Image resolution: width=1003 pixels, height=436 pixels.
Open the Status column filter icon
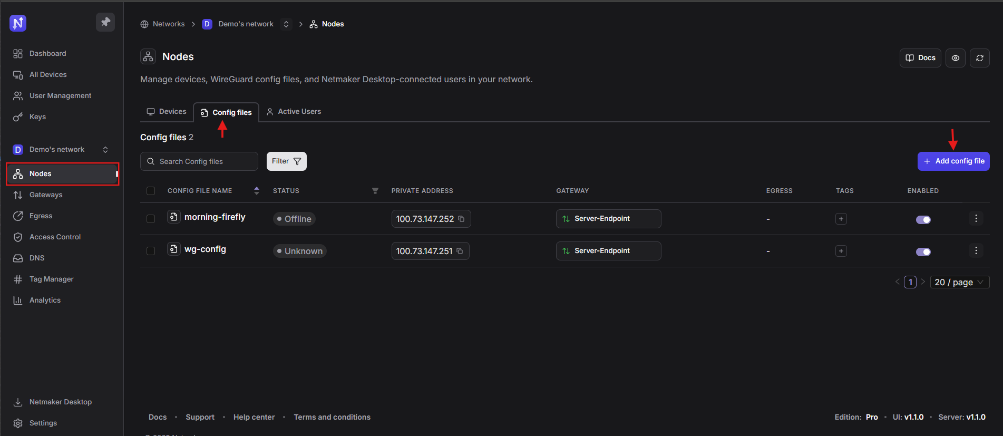coord(375,191)
